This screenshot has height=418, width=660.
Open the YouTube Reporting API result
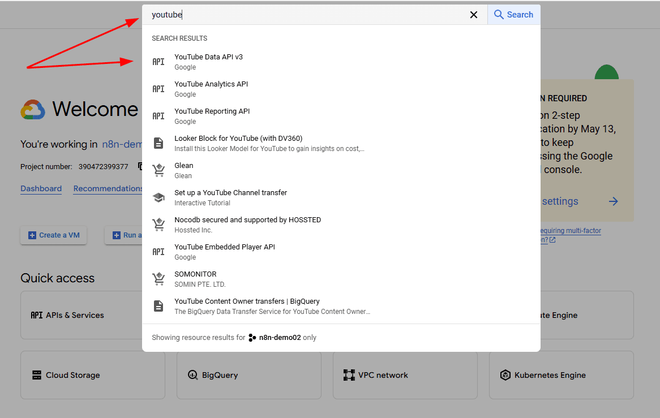tap(341, 116)
